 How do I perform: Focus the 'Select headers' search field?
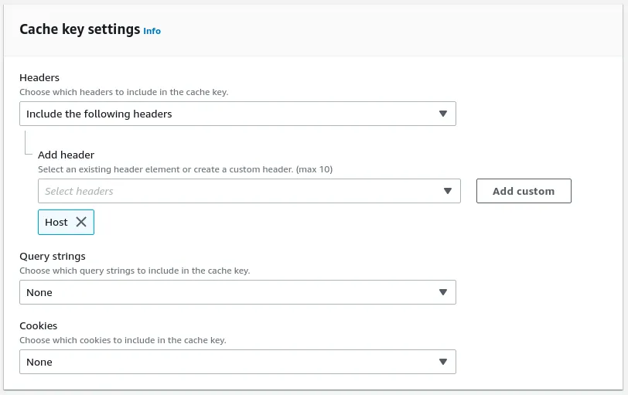pos(232,191)
